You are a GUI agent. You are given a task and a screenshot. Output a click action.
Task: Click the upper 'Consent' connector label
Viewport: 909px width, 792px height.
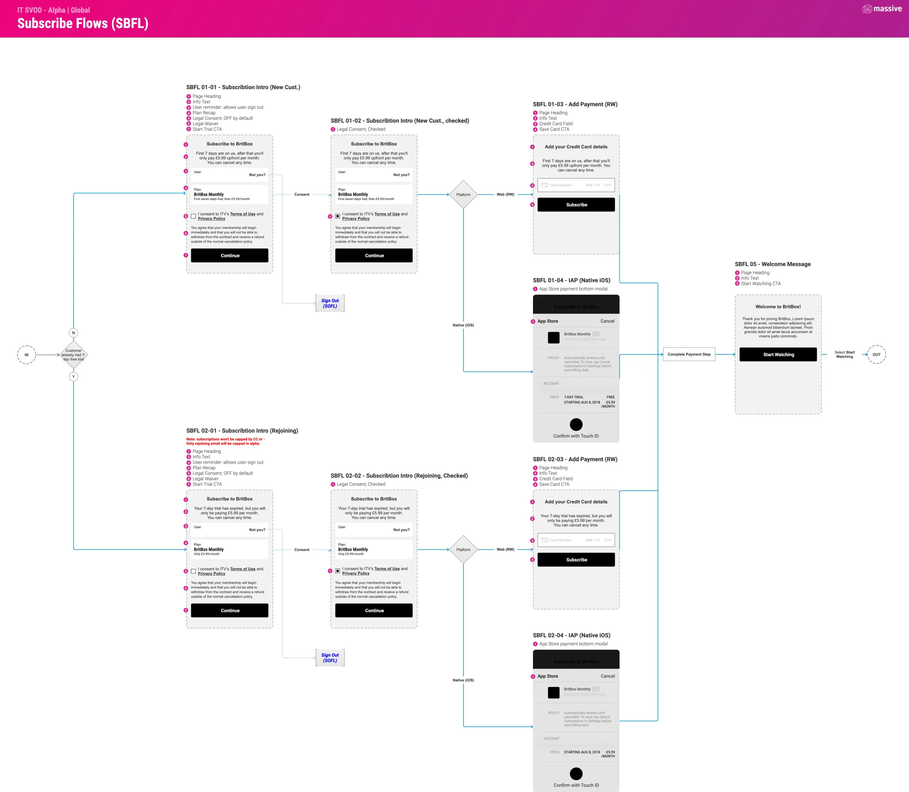(302, 195)
